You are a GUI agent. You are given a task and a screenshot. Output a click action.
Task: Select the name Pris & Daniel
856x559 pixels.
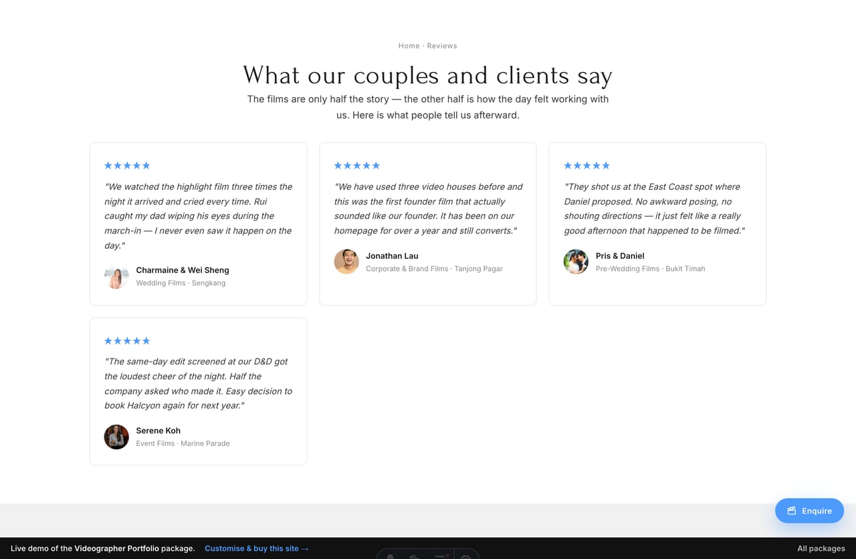(620, 255)
